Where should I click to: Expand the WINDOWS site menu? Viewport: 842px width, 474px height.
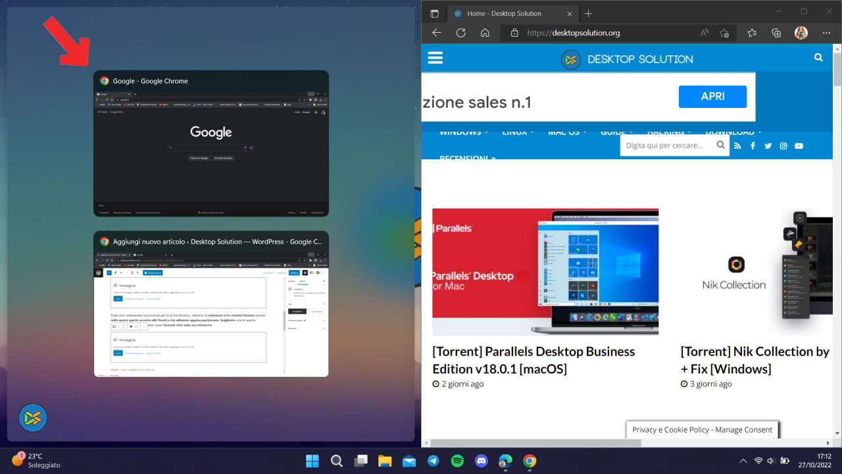464,132
